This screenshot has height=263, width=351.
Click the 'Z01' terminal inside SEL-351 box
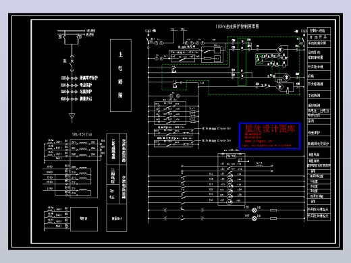pos(74,142)
